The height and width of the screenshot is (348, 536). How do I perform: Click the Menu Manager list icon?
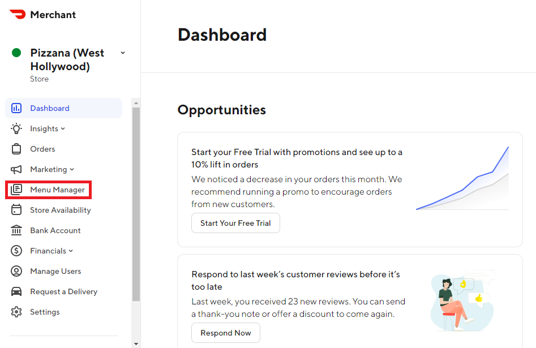click(16, 190)
